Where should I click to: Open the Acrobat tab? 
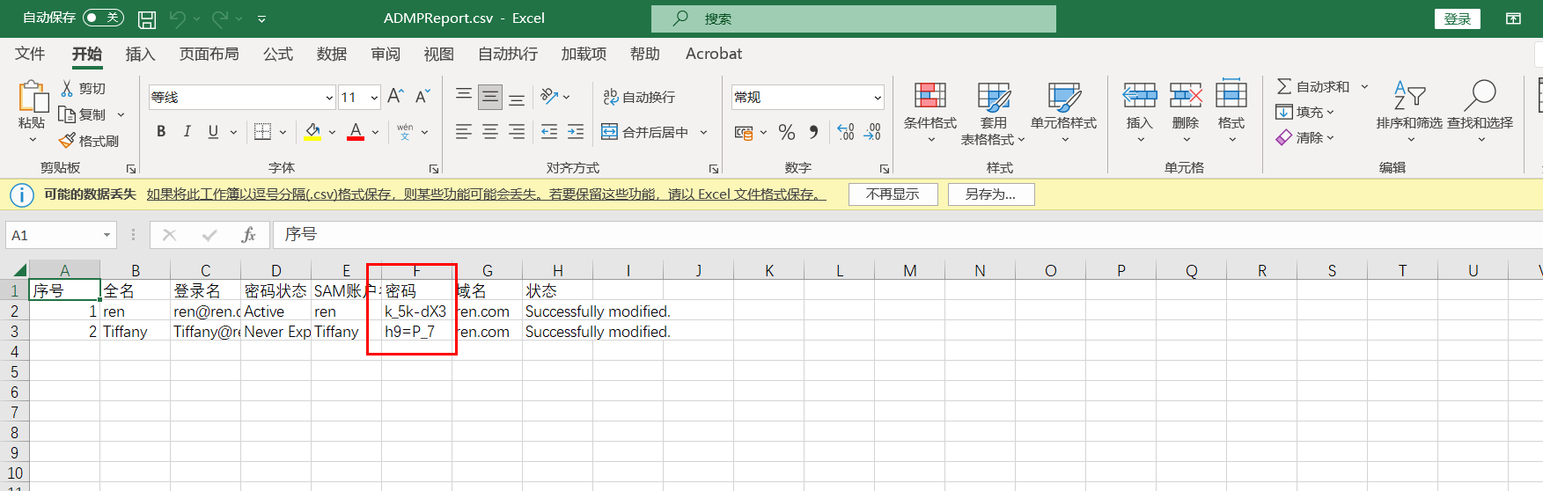(714, 54)
